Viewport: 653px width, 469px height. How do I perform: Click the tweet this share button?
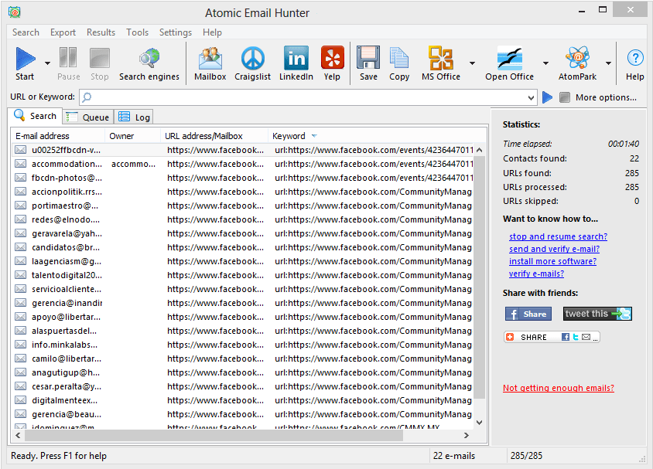click(597, 313)
